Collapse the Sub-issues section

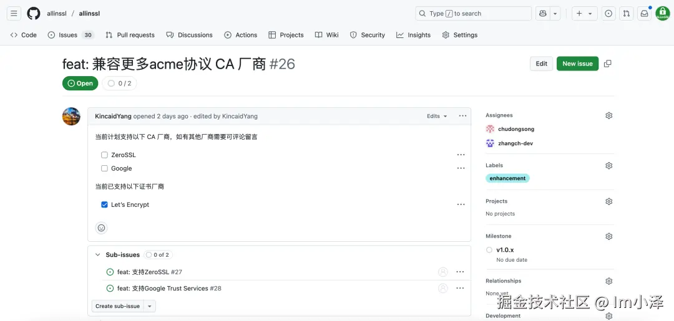point(97,255)
